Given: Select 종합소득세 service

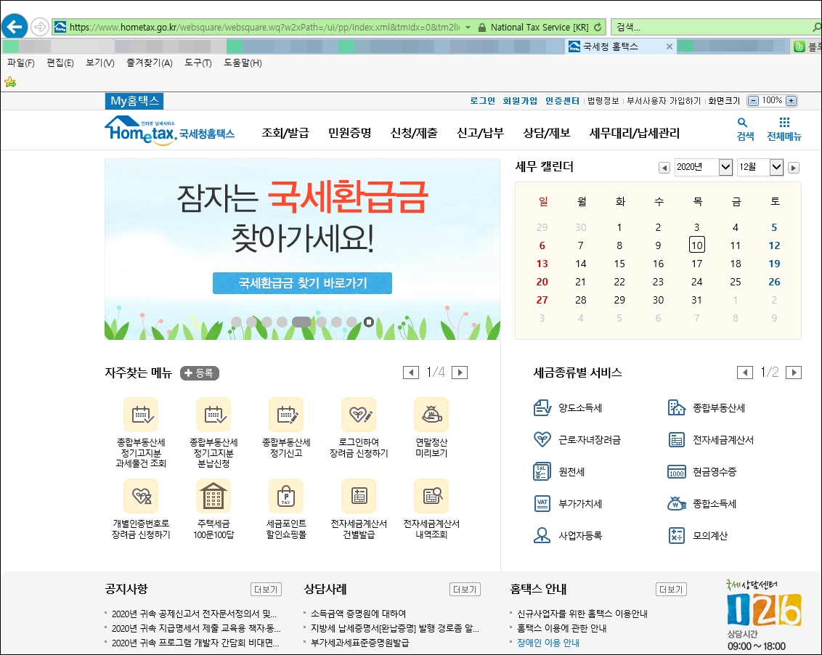Looking at the screenshot, I should tap(702, 503).
